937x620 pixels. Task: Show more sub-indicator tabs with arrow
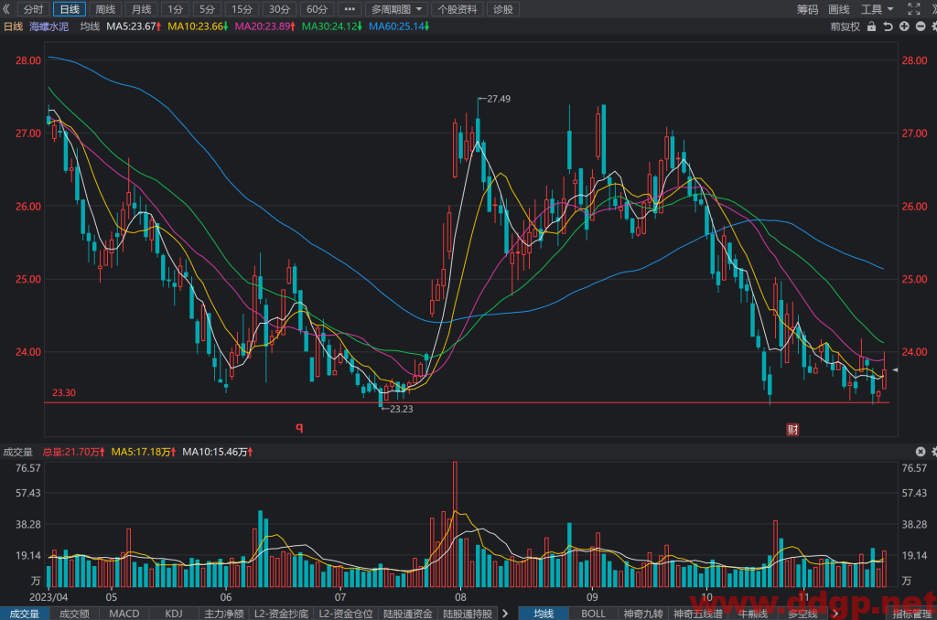505,614
